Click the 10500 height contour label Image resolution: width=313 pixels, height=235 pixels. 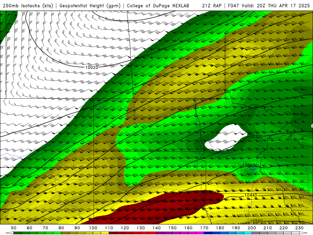257,221
